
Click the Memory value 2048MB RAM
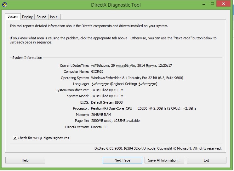(x=101, y=115)
